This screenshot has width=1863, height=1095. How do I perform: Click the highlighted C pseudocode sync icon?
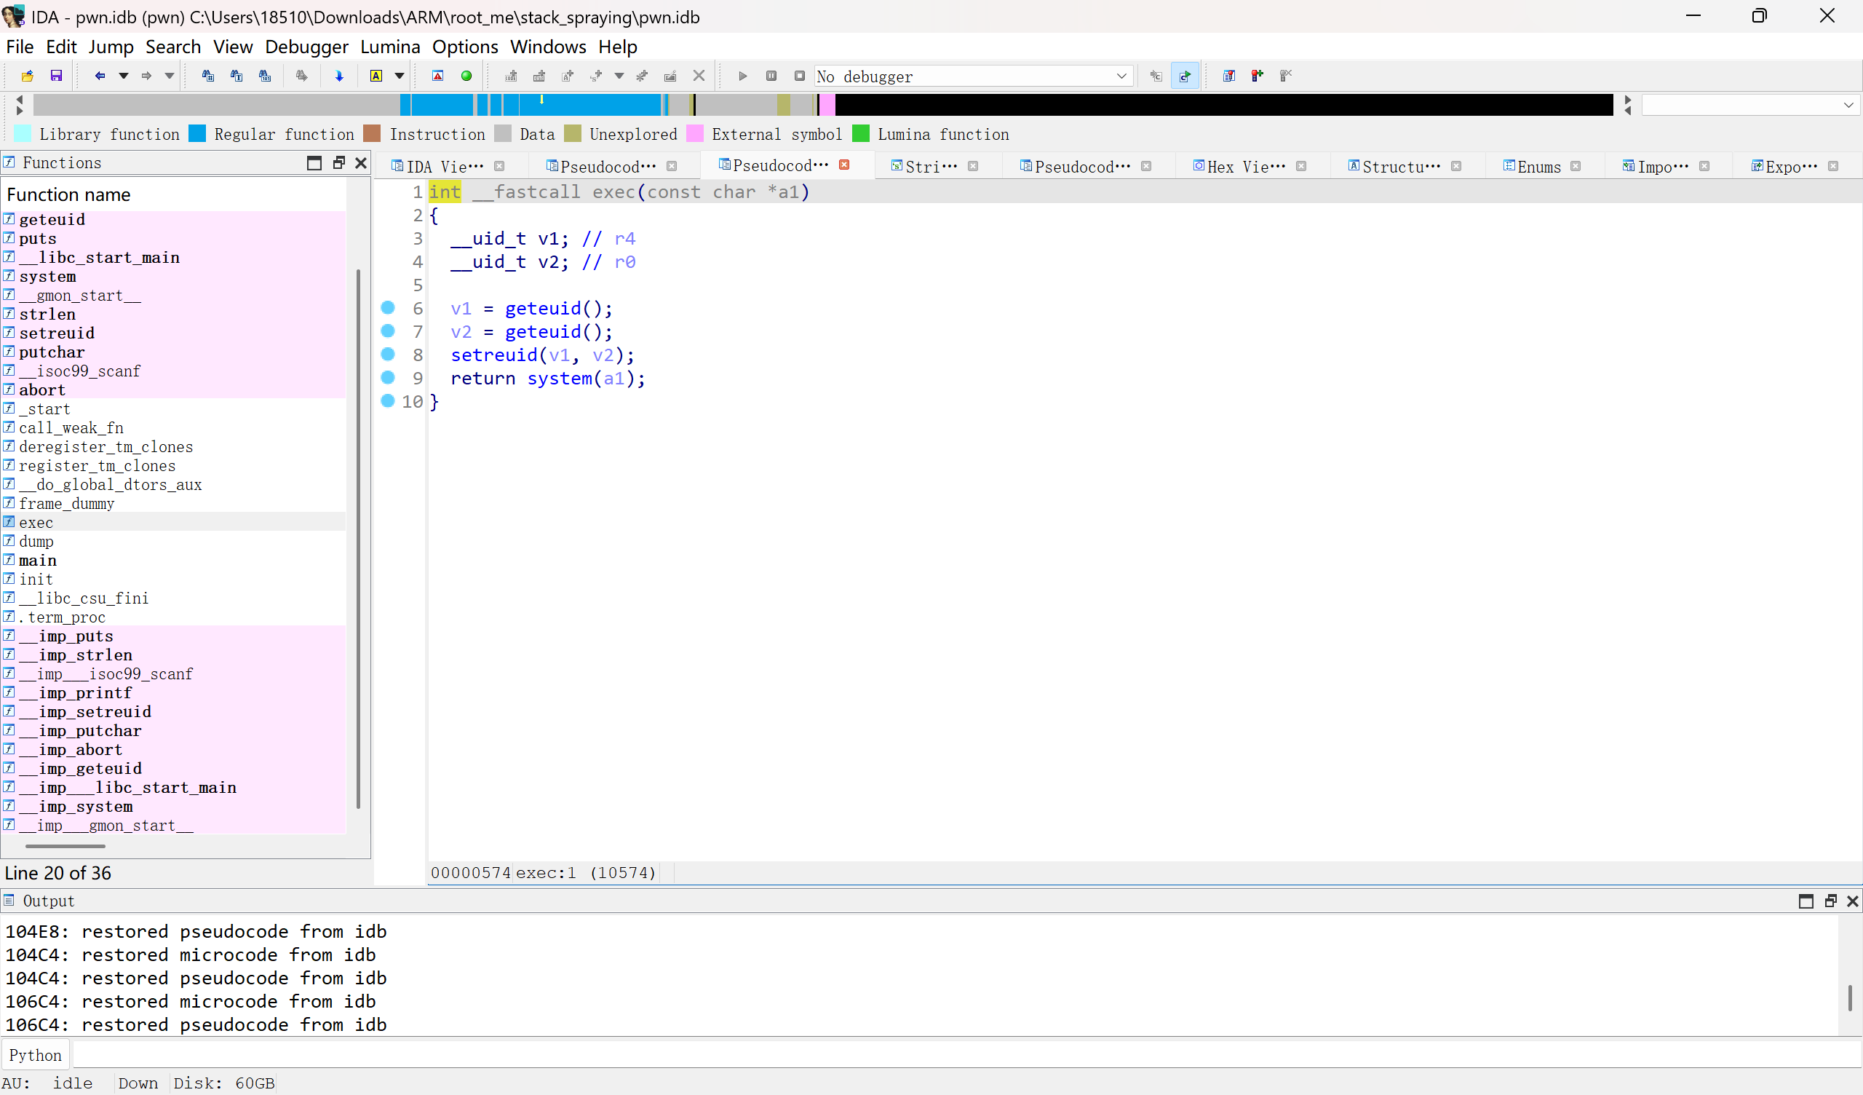(1185, 76)
